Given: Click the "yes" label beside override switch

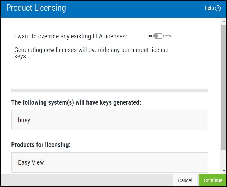Looking at the screenshot, I should pos(168,36).
